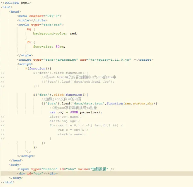Click the closing '</style>' tag
The width and height of the screenshot is (193, 187).
click(x=25, y=55)
